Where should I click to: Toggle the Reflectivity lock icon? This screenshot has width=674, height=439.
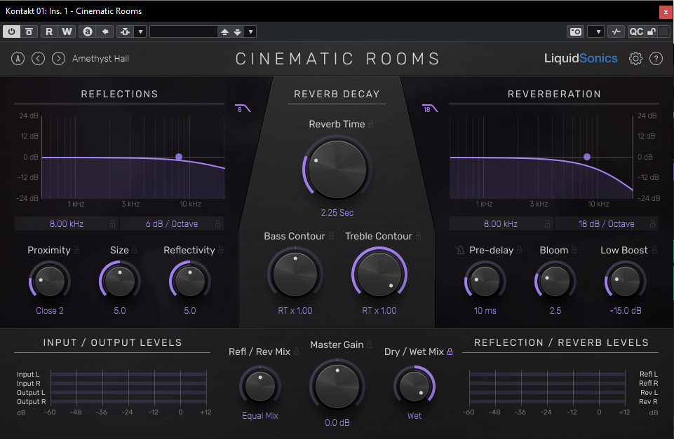click(220, 250)
